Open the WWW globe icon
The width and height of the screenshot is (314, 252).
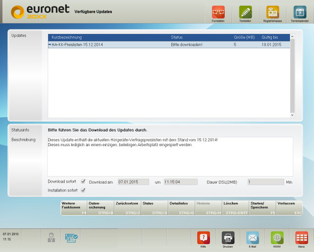click(x=277, y=238)
